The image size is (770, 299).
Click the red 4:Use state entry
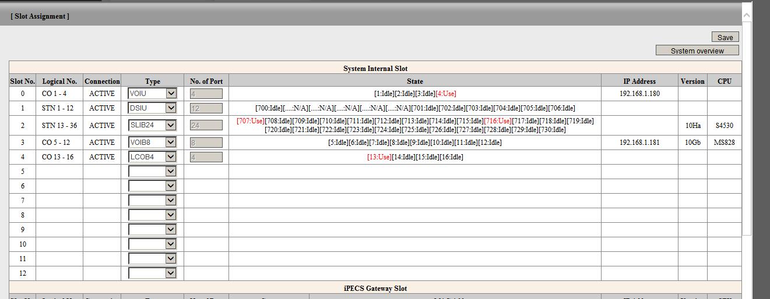[x=446, y=94]
